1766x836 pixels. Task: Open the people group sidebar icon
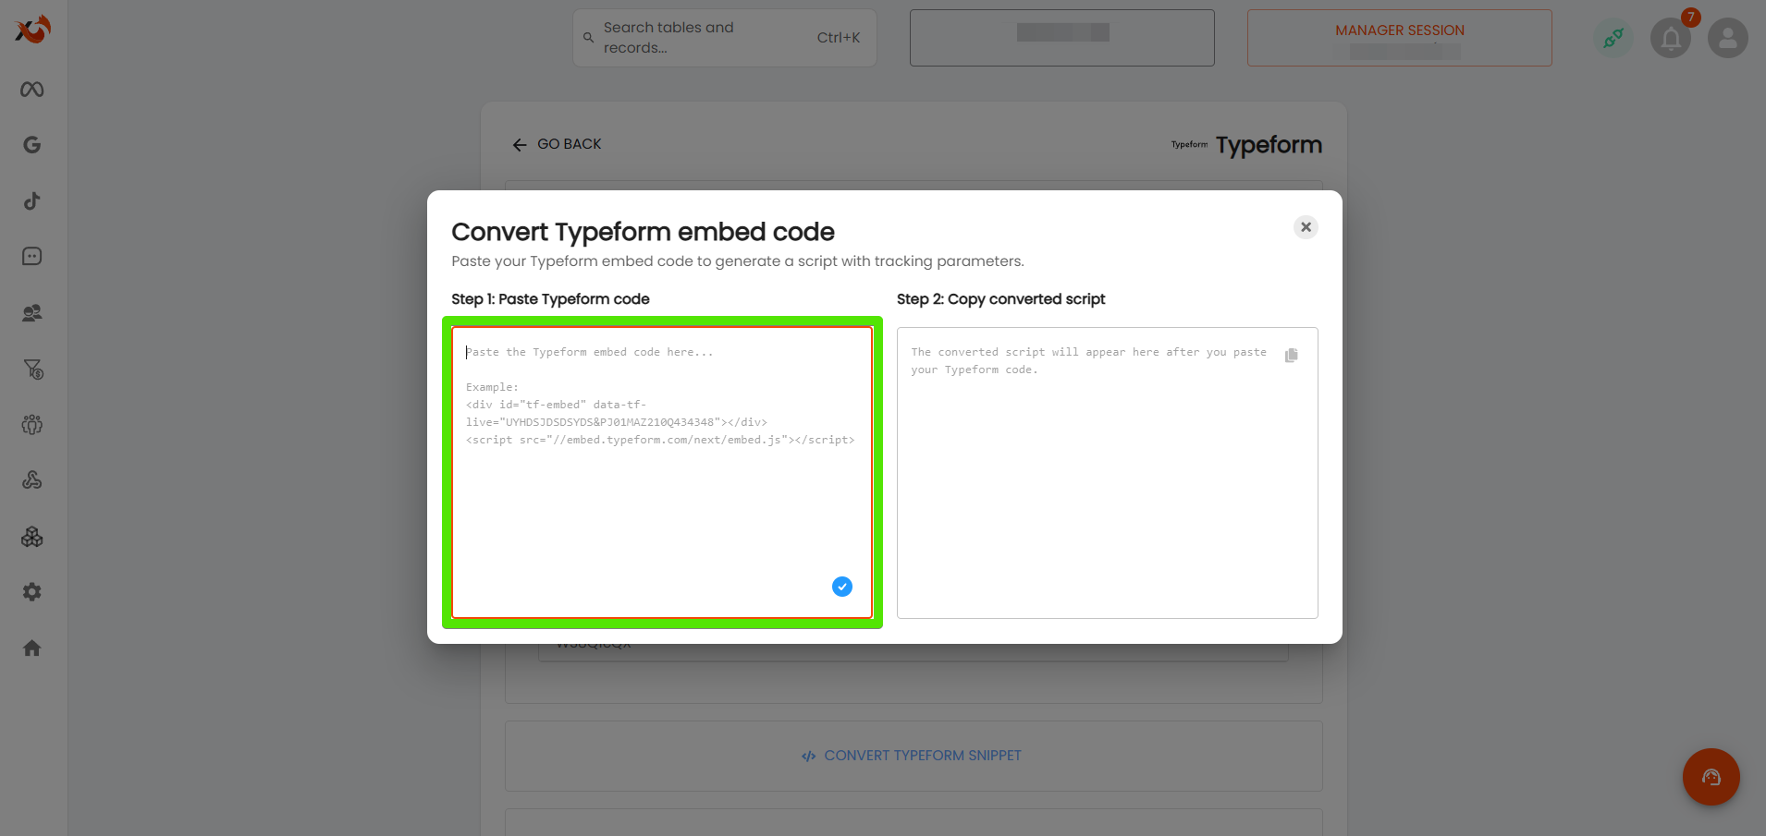(32, 425)
